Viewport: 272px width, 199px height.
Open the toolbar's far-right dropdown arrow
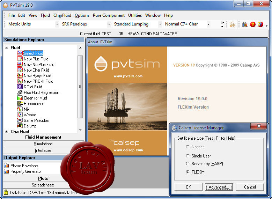pyautogui.click(x=267, y=26)
